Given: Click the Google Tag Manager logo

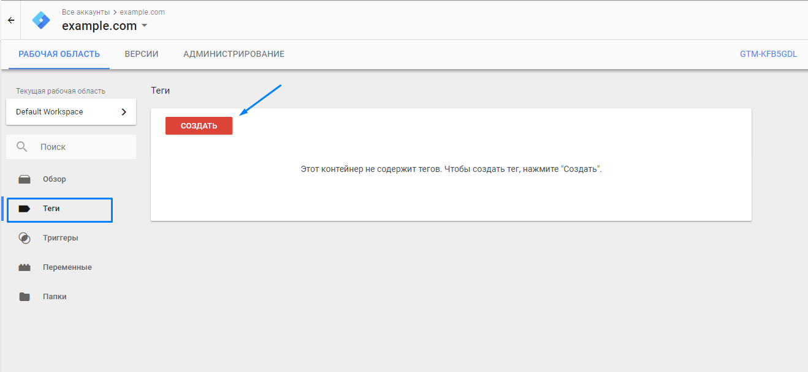Looking at the screenshot, I should [x=41, y=20].
